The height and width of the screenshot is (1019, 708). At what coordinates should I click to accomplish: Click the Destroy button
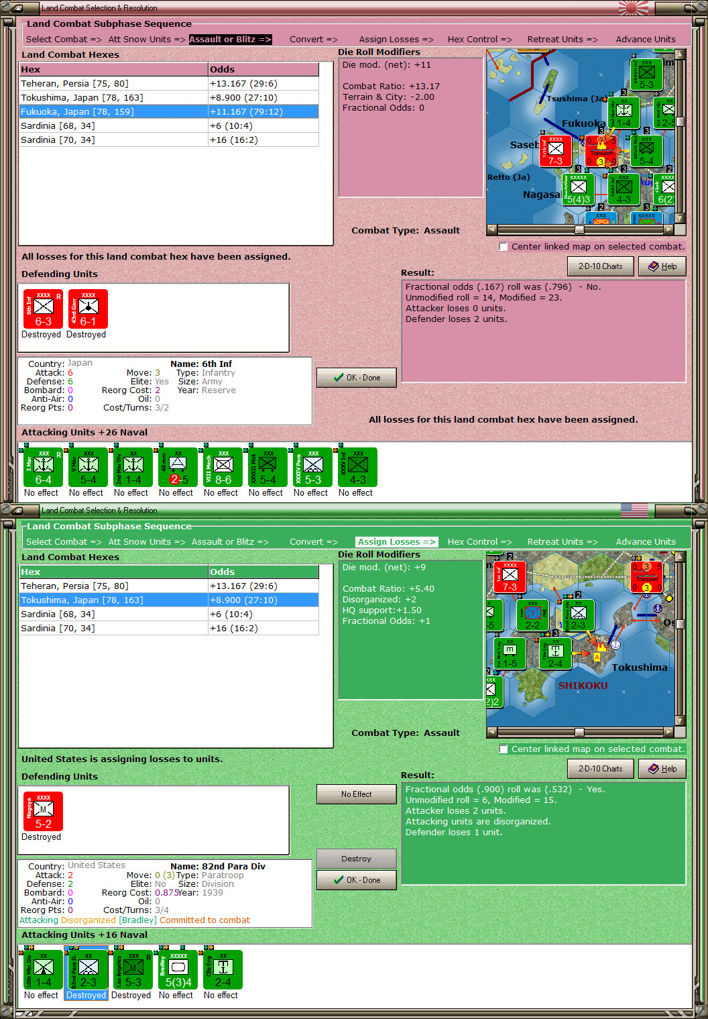click(357, 859)
